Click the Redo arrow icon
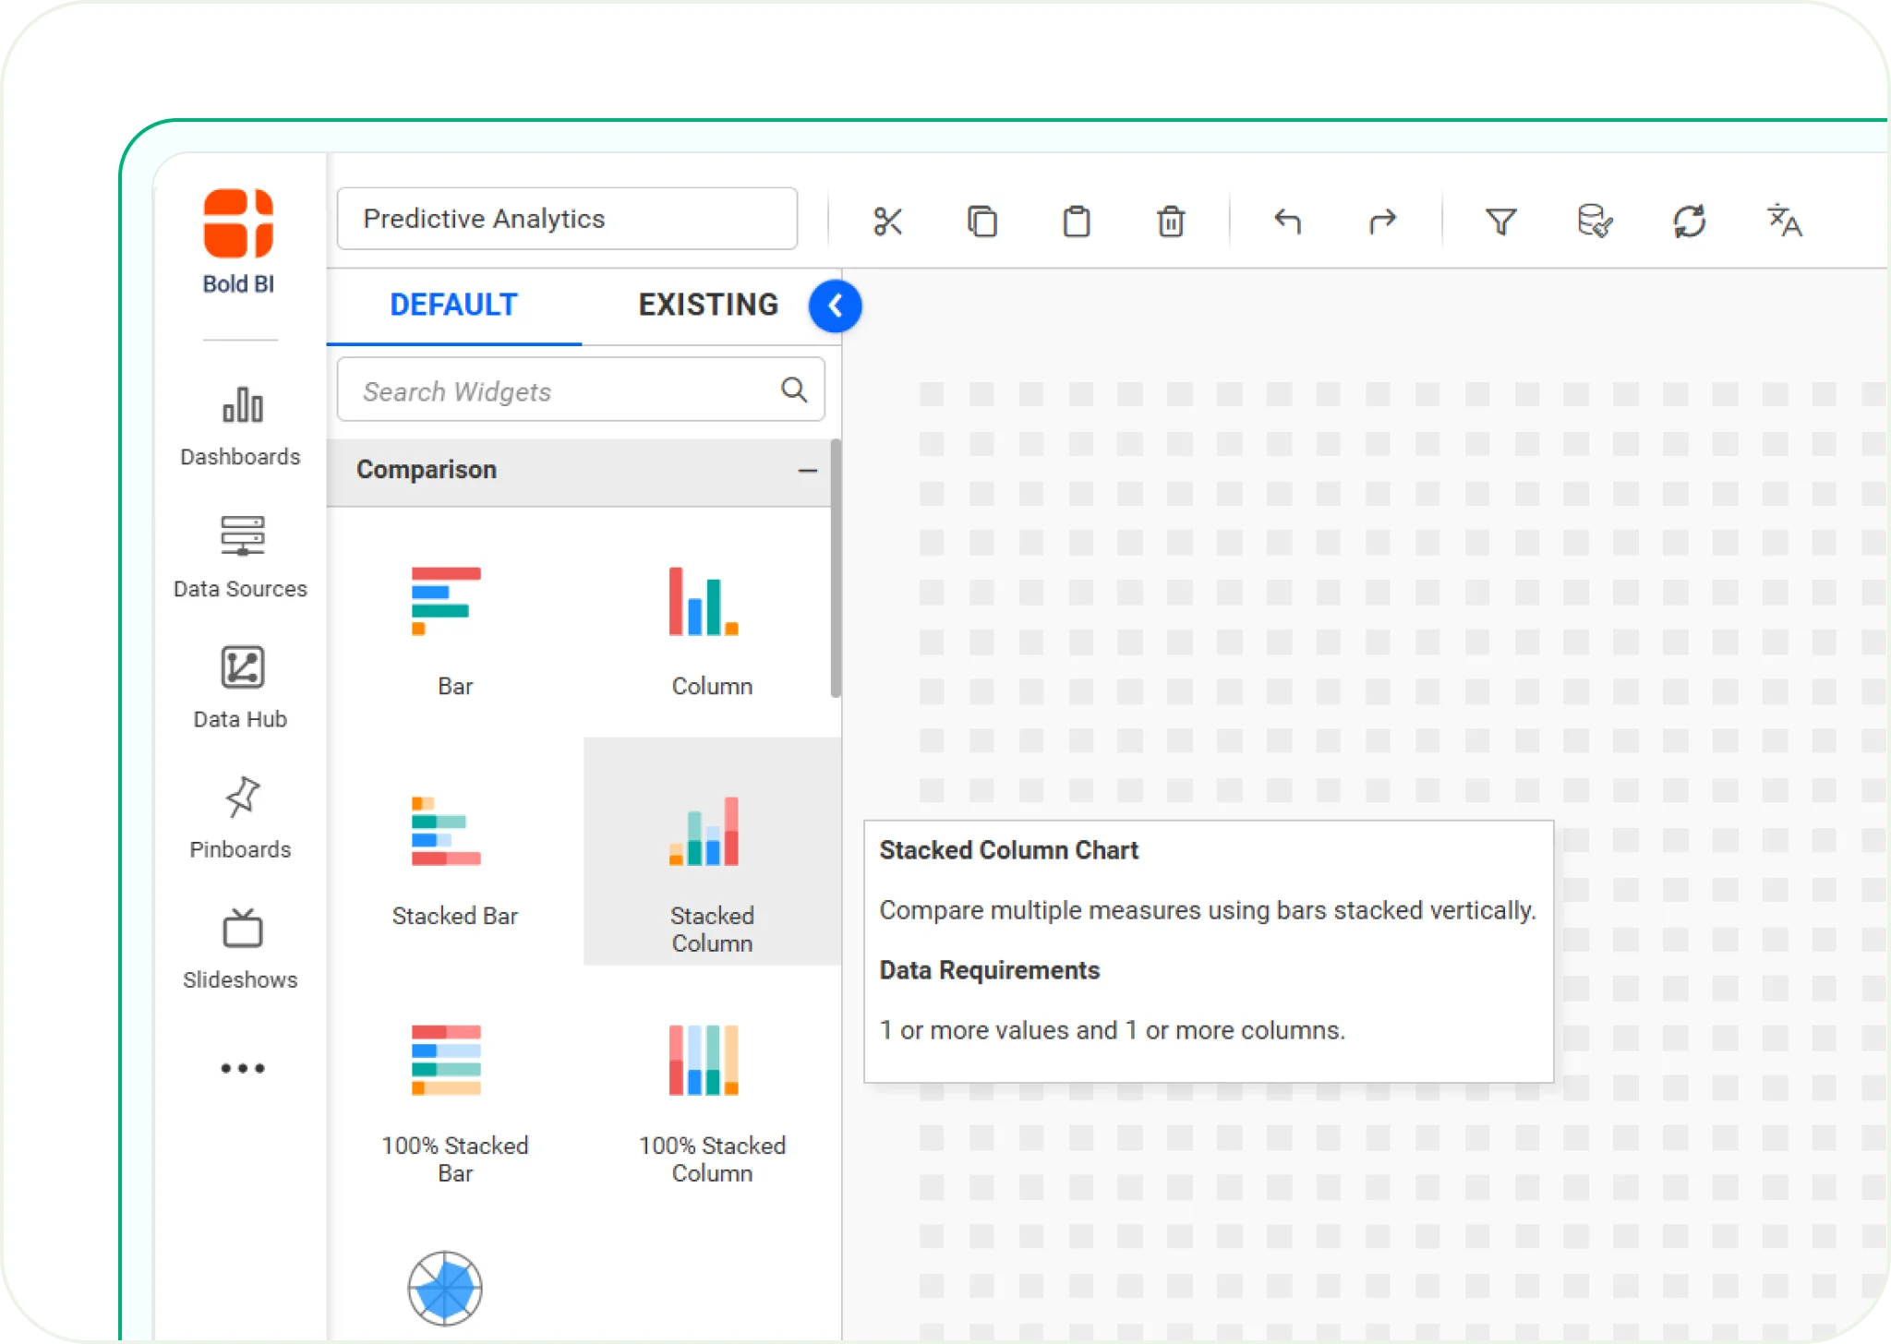 [1382, 222]
